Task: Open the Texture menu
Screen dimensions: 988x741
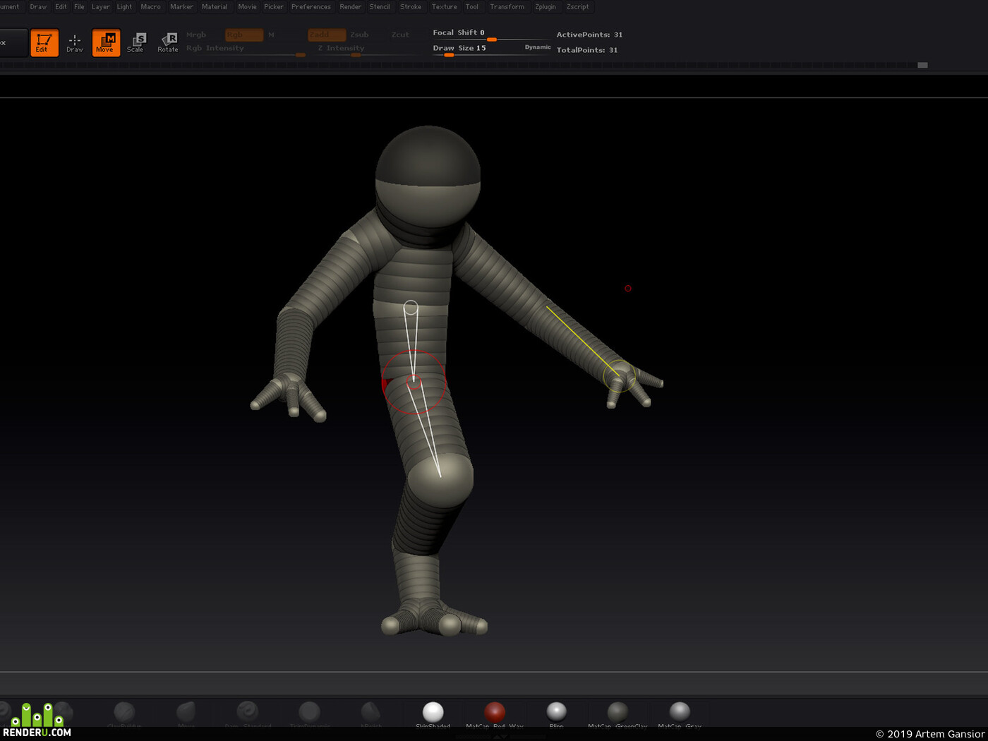Action: pyautogui.click(x=445, y=7)
